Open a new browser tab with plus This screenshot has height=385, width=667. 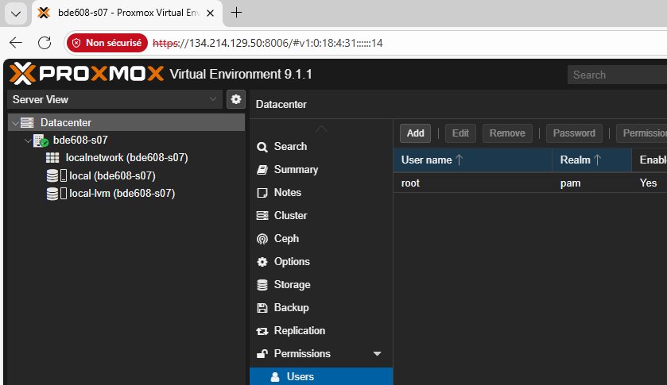(236, 13)
